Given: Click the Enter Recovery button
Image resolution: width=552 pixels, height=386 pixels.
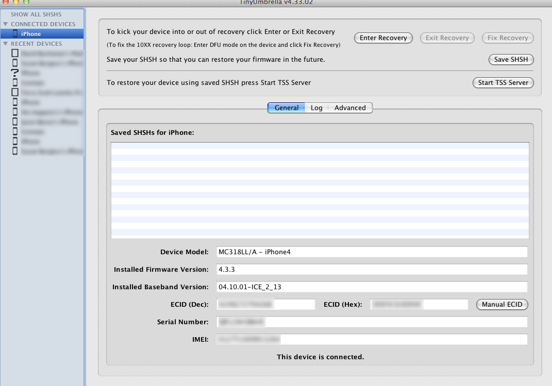Looking at the screenshot, I should (383, 38).
